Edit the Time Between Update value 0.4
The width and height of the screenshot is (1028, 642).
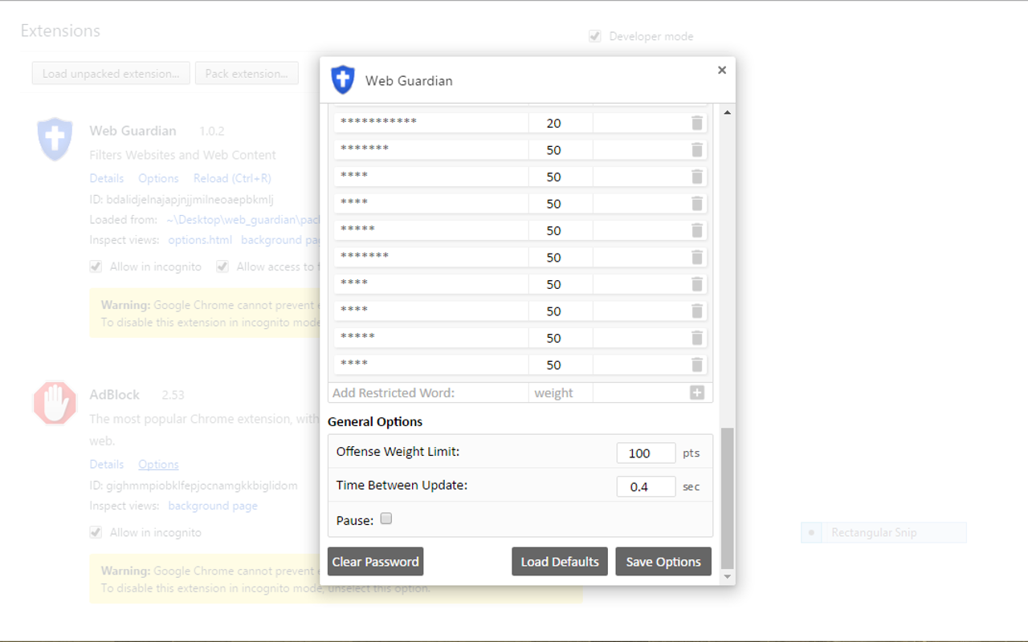[x=646, y=486]
